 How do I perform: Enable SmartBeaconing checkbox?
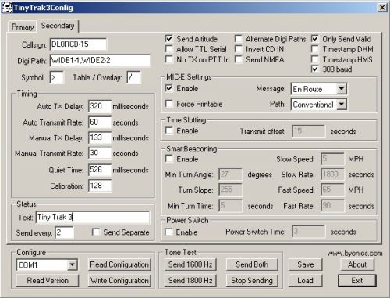tap(169, 159)
